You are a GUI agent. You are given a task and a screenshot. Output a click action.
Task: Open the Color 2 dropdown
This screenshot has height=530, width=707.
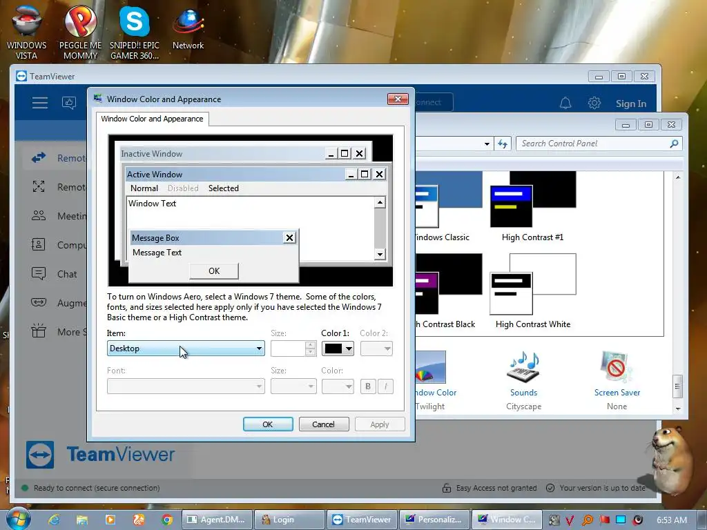[x=376, y=349]
